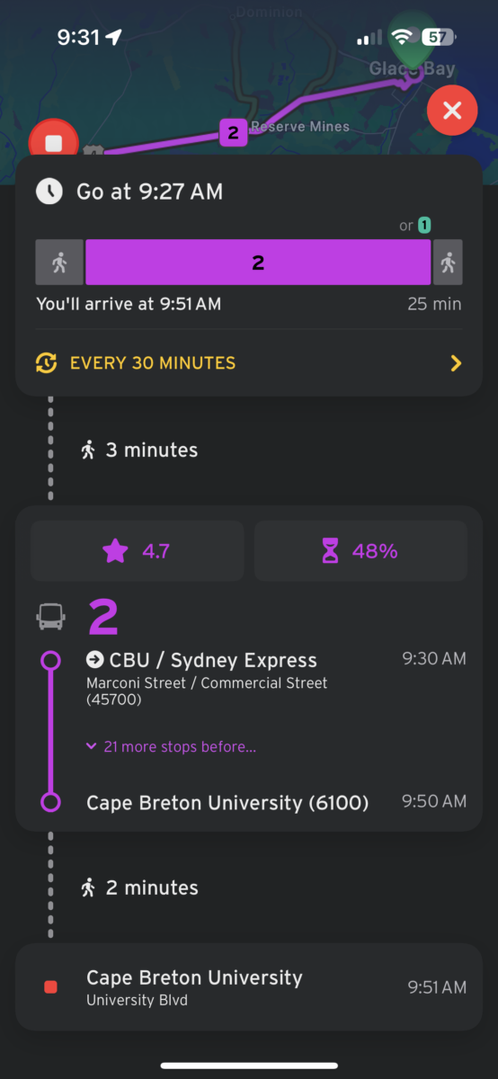Screen dimensions: 498x1079
Task: Open the 4.7 star rating tile
Action: click(x=138, y=551)
